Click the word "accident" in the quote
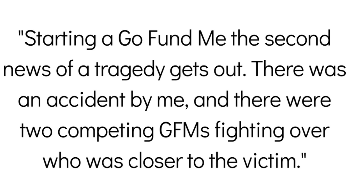The image size is (349, 196). 85,100
